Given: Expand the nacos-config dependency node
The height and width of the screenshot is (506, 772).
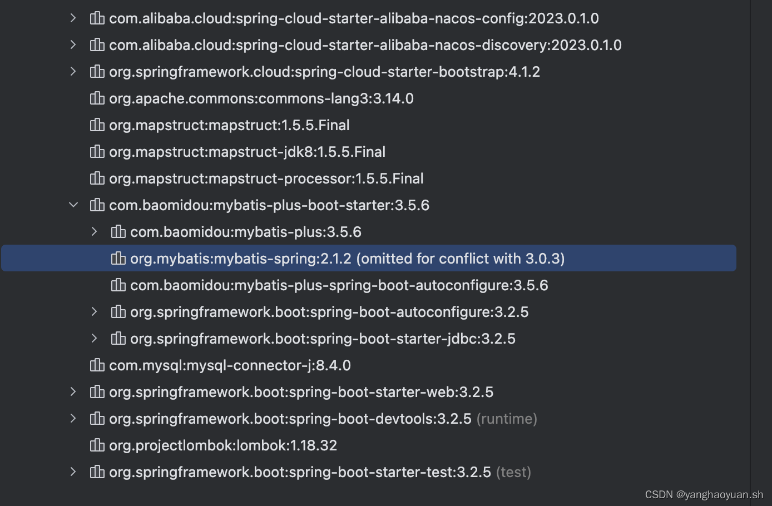Looking at the screenshot, I should 73,18.
